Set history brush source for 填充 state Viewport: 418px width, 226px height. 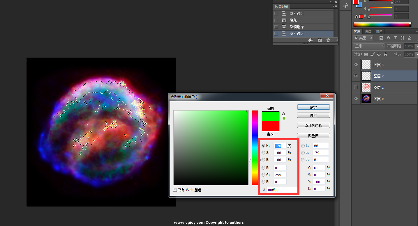coord(276,20)
